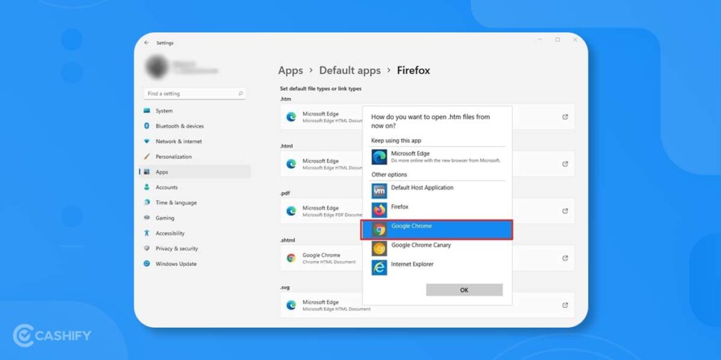The width and height of the screenshot is (721, 360).
Task: Select Google Chrome Canary option
Action: pyautogui.click(x=437, y=248)
